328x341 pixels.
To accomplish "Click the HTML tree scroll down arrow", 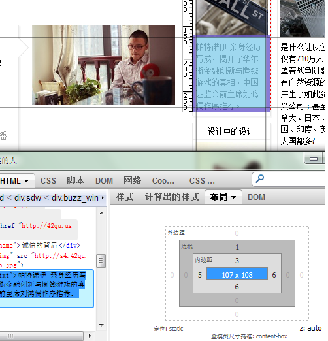I will pos(101,325).
